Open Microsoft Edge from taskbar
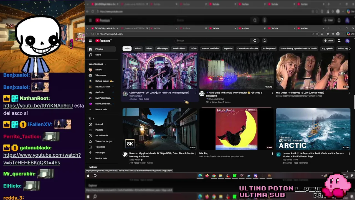The width and height of the screenshot is (355, 200). [200, 176]
